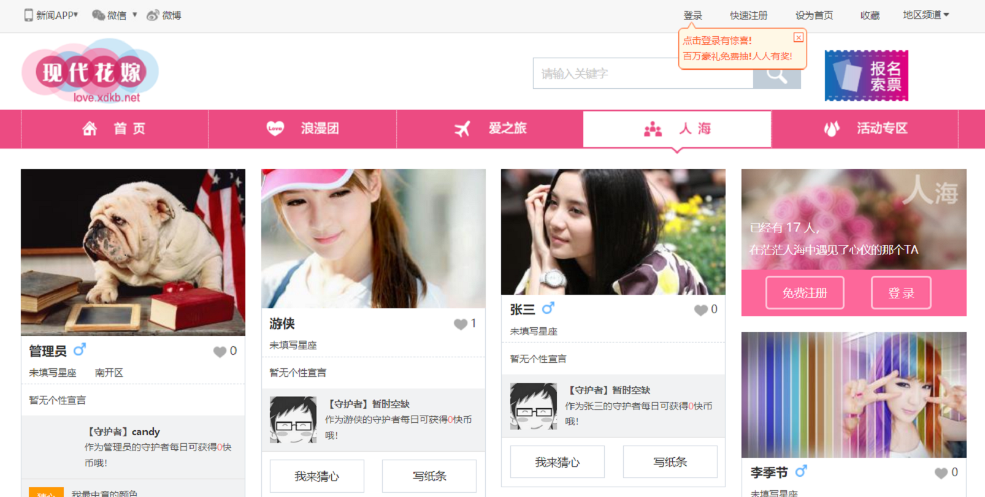The height and width of the screenshot is (497, 985).
Task: Like 张三 with the heart icon
Action: pyautogui.click(x=700, y=310)
